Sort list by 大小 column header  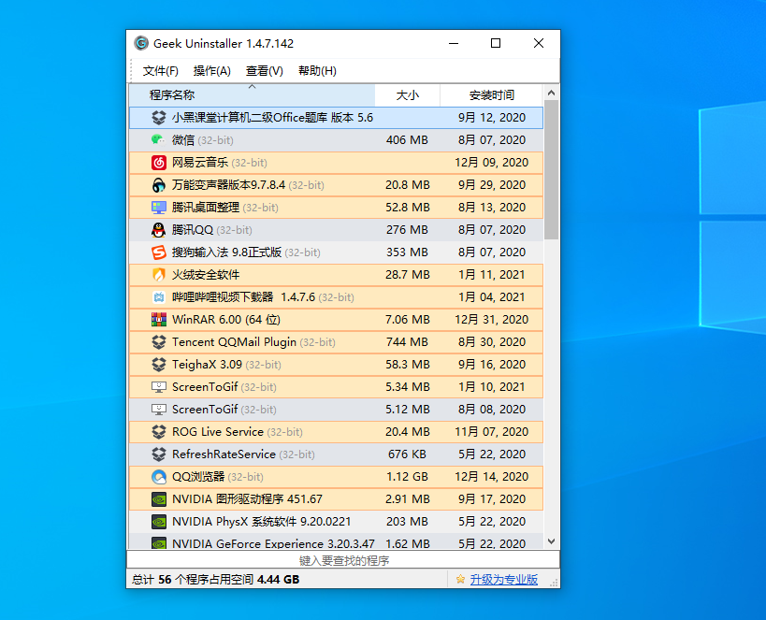pyautogui.click(x=408, y=95)
